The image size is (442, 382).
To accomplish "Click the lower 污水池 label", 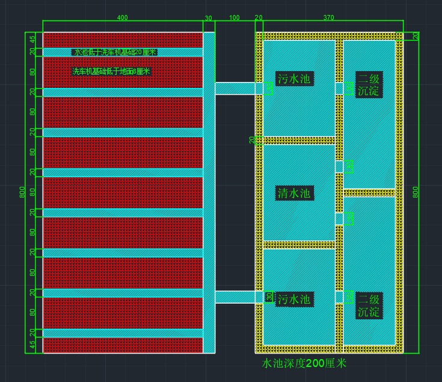I will (294, 299).
